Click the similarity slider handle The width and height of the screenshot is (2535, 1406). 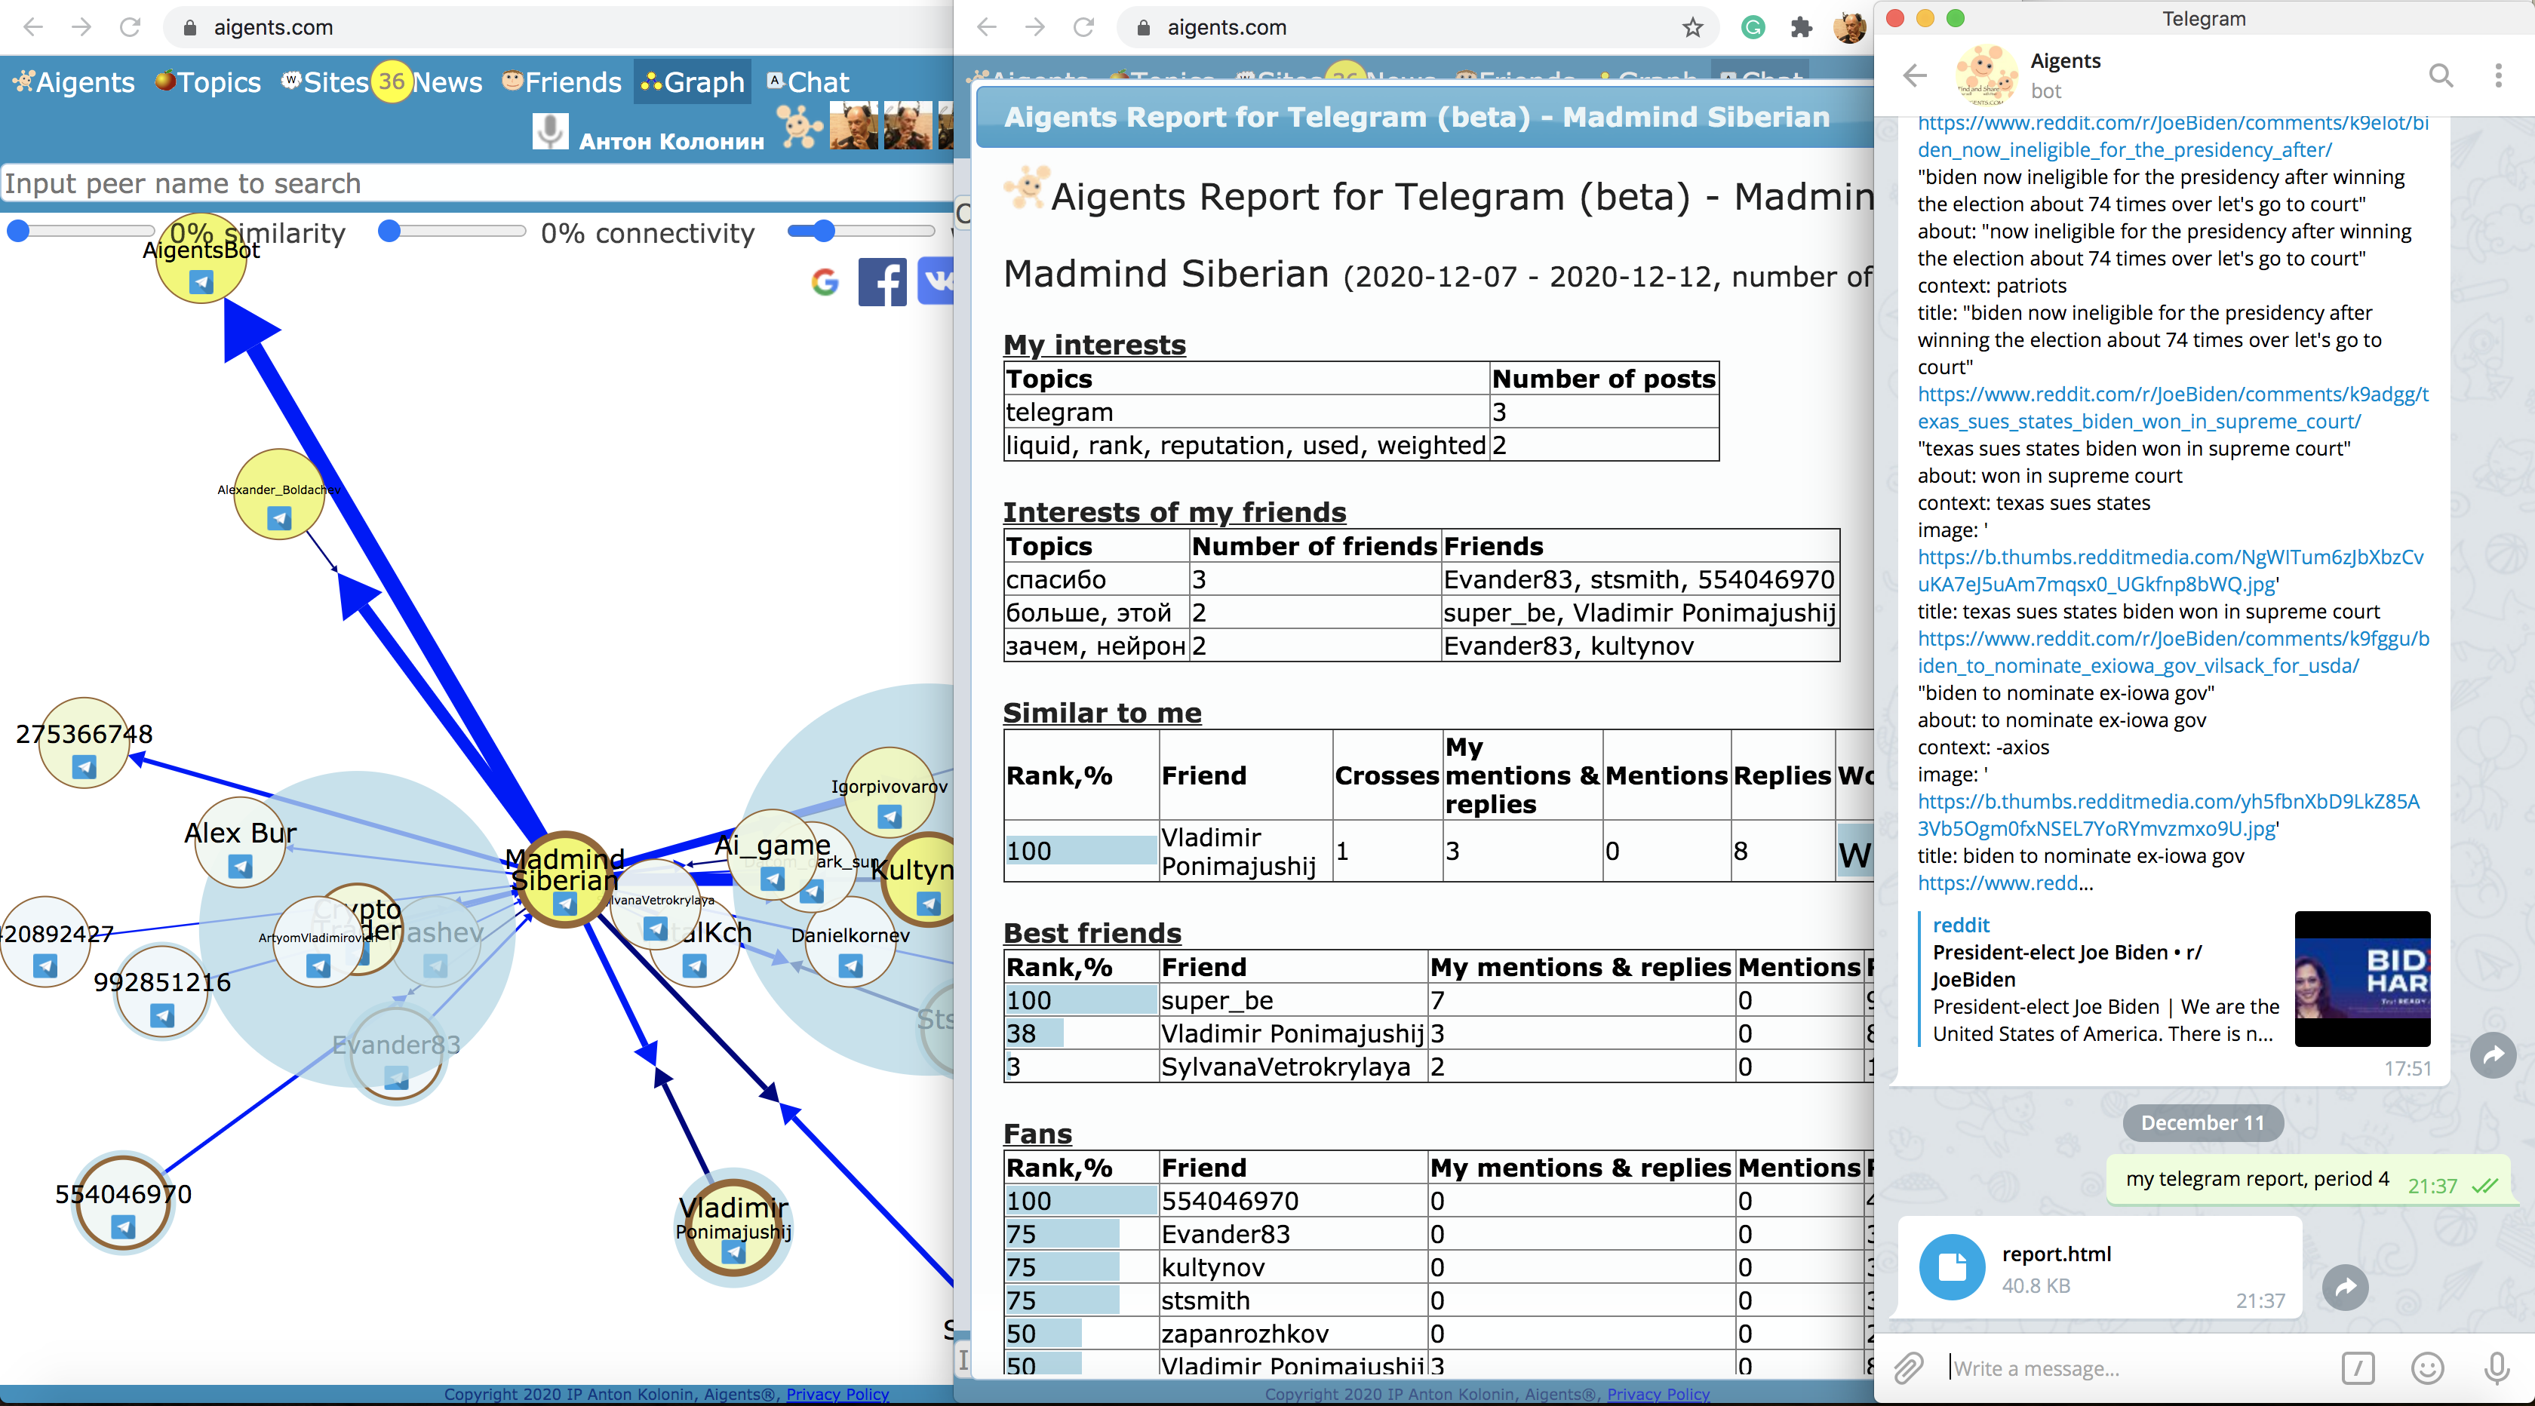pyautogui.click(x=19, y=232)
